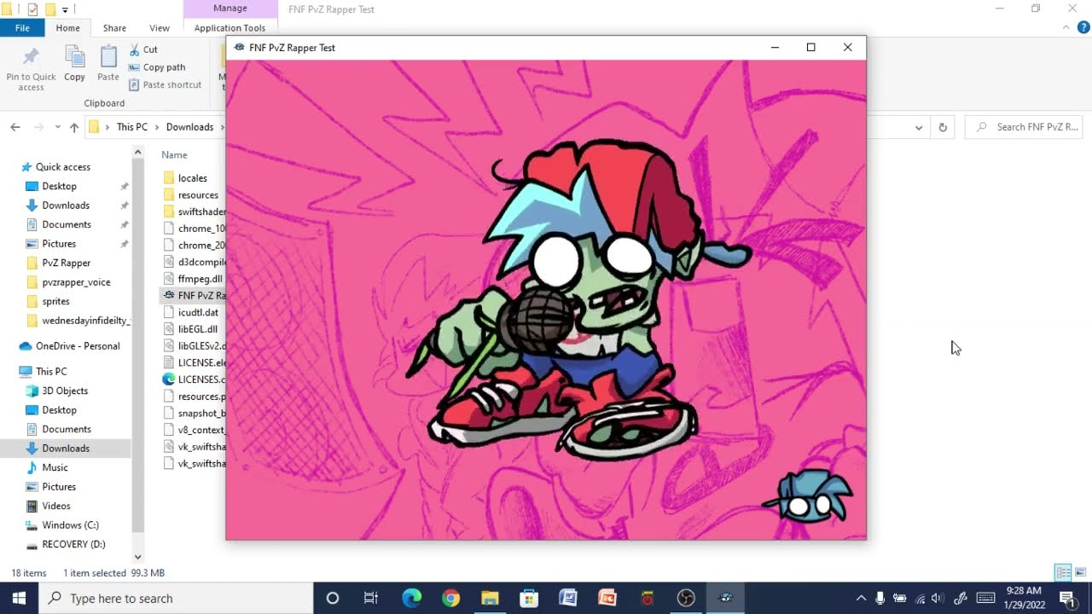Select 3D Objects under This PC
Viewport: 1092px width, 614px height.
pos(65,391)
